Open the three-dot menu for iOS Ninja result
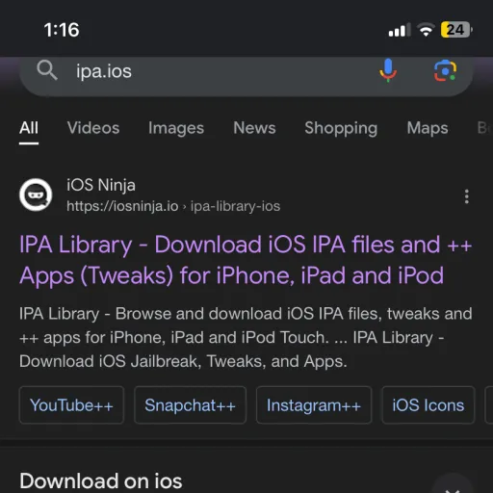493x493 pixels. 467,196
